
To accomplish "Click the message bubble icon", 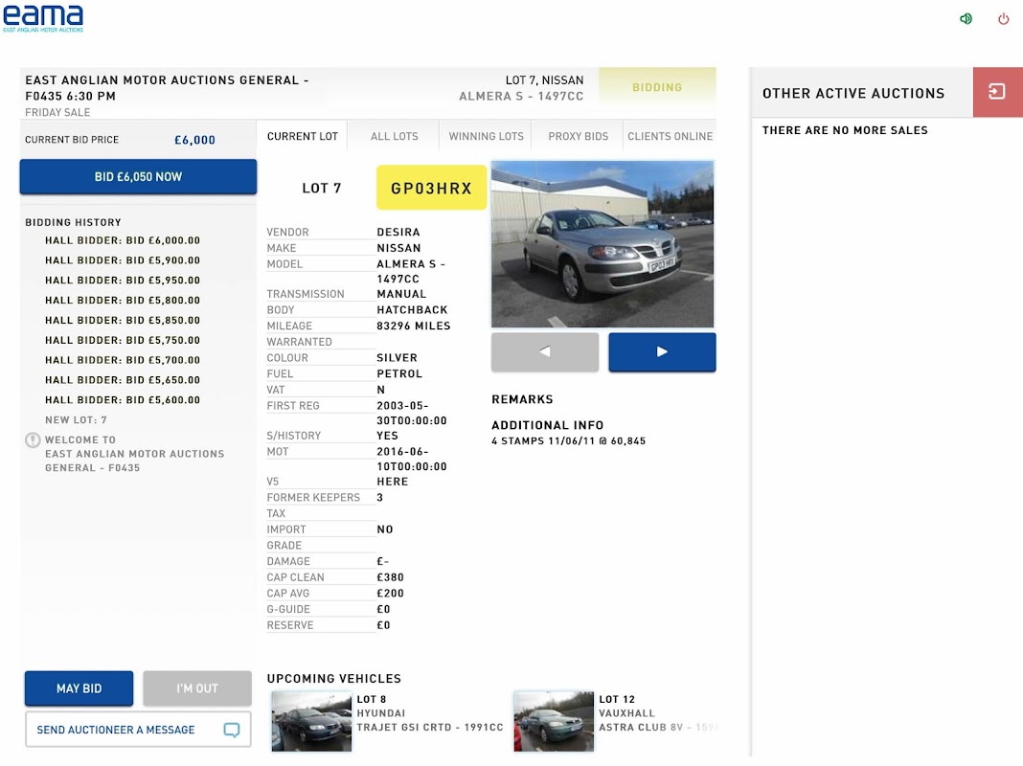I will [x=232, y=730].
